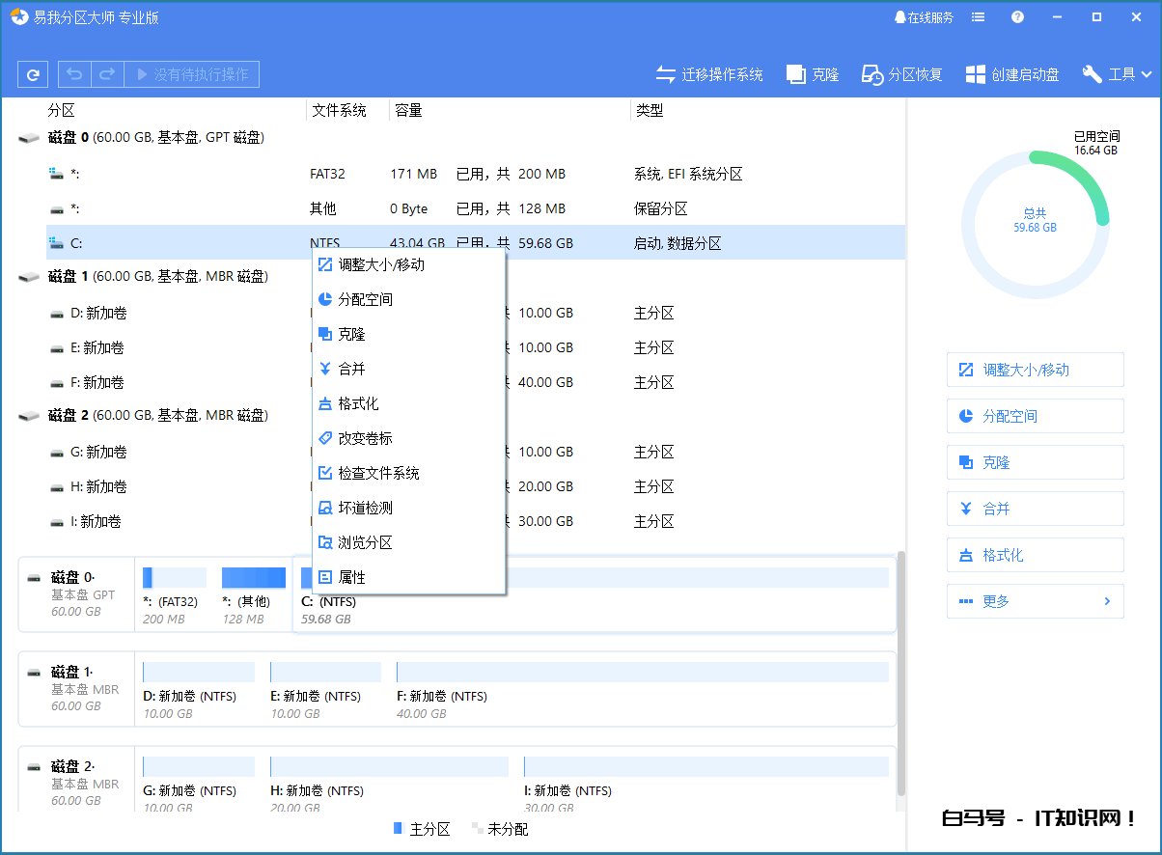Open Partition Recovery (分区恢复)
Screen dimensions: 1162x855
(x=901, y=74)
